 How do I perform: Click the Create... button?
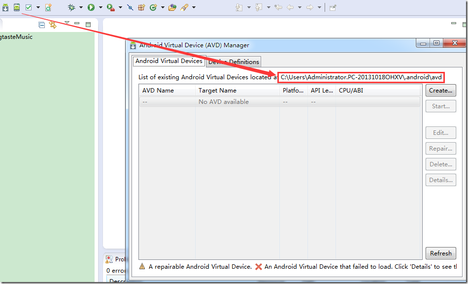440,91
